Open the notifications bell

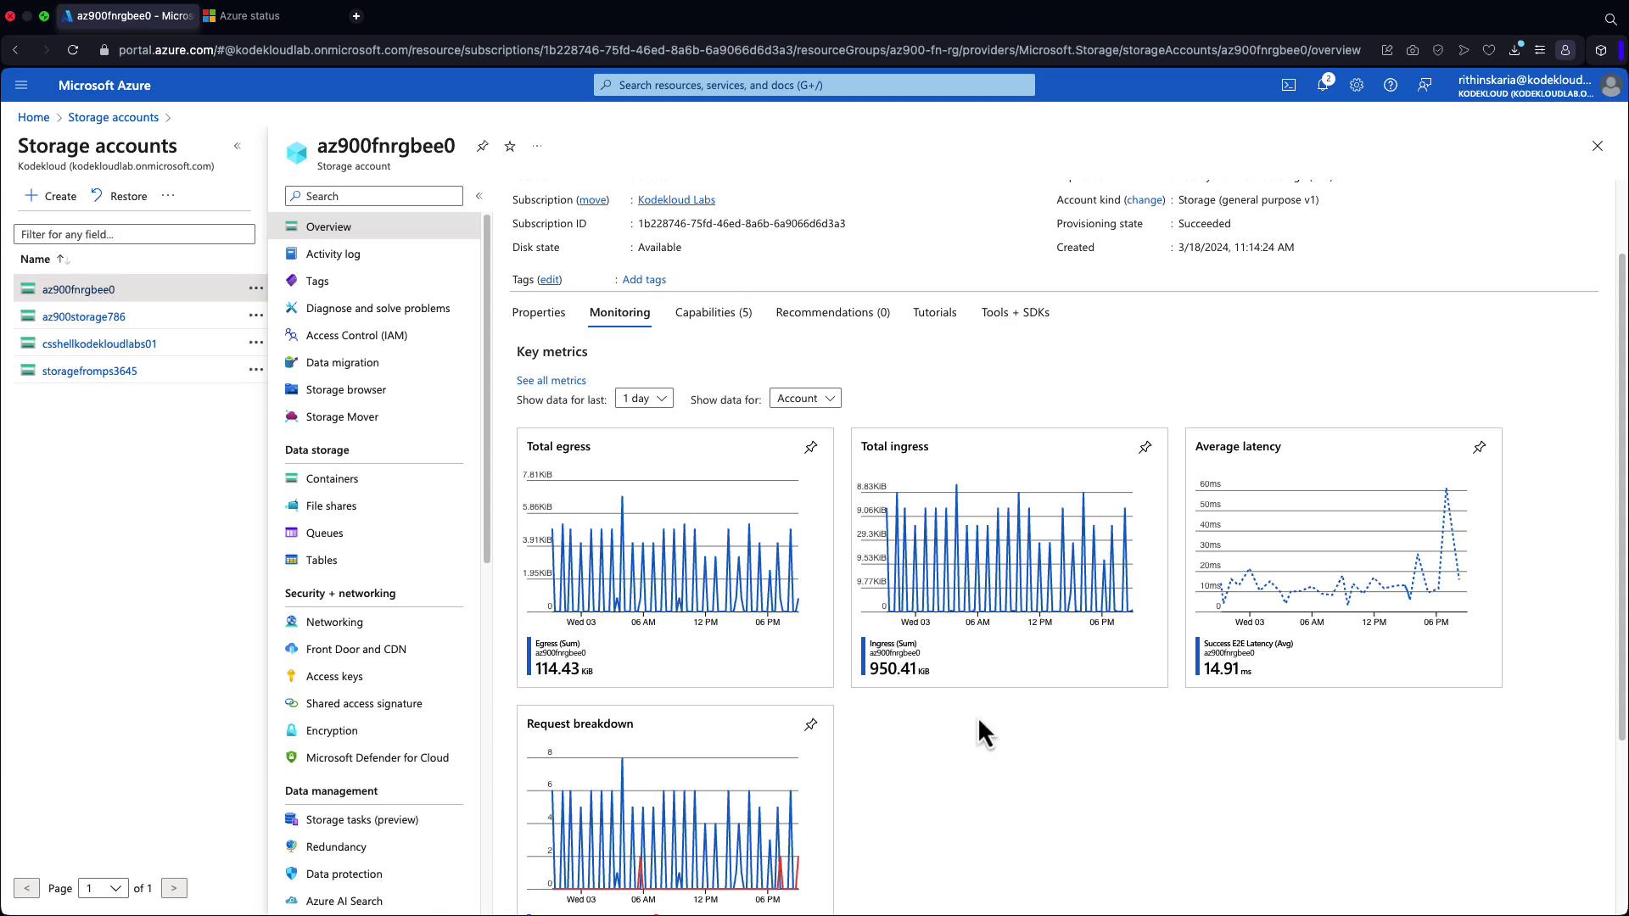click(x=1323, y=85)
